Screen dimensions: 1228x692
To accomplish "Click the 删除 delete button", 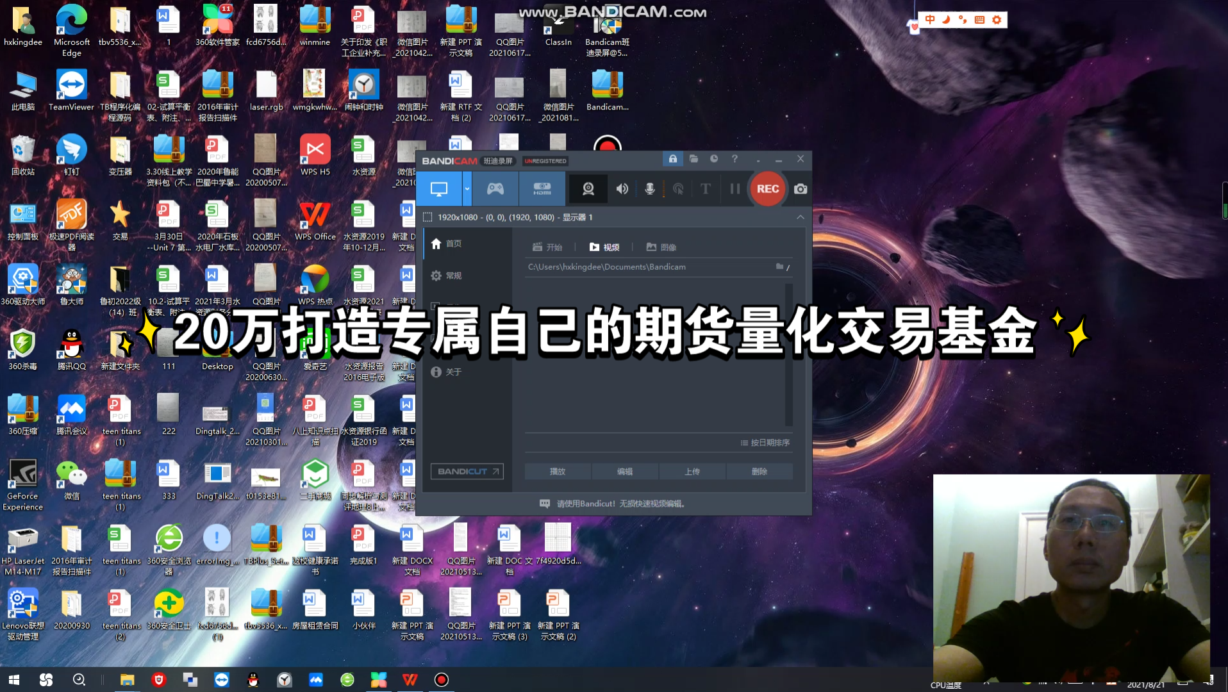I will point(759,472).
